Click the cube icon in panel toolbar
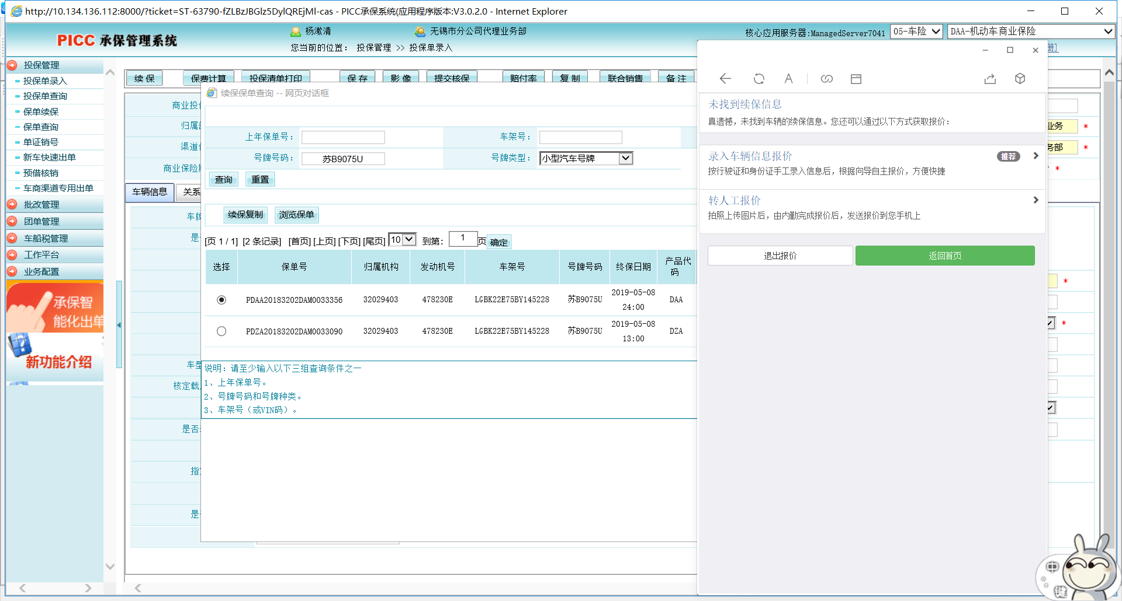 click(x=1020, y=79)
